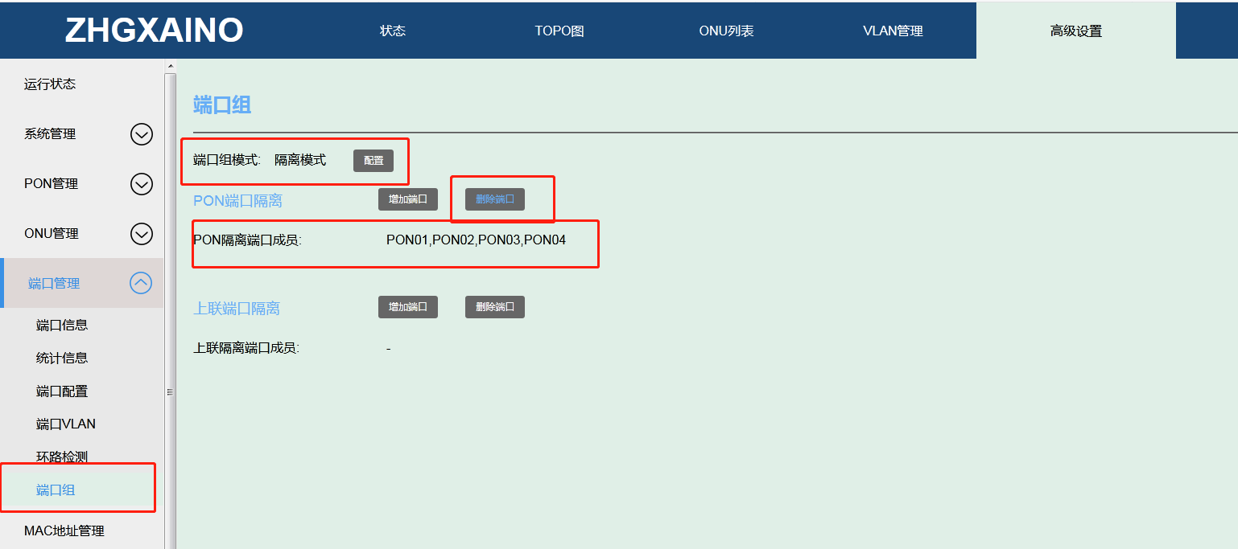Open 环路检测 submenu item
This screenshot has width=1238, height=549.
62,457
